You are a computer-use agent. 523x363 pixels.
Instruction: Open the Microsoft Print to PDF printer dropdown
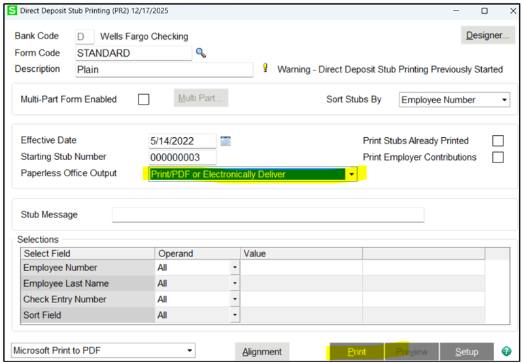(190, 351)
